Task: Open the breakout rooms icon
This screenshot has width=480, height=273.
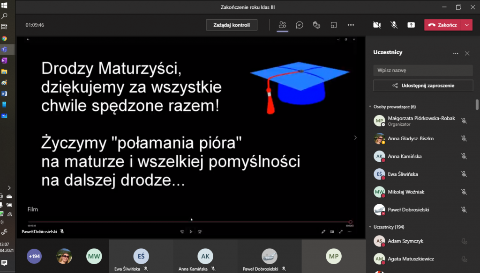Action: (x=333, y=25)
